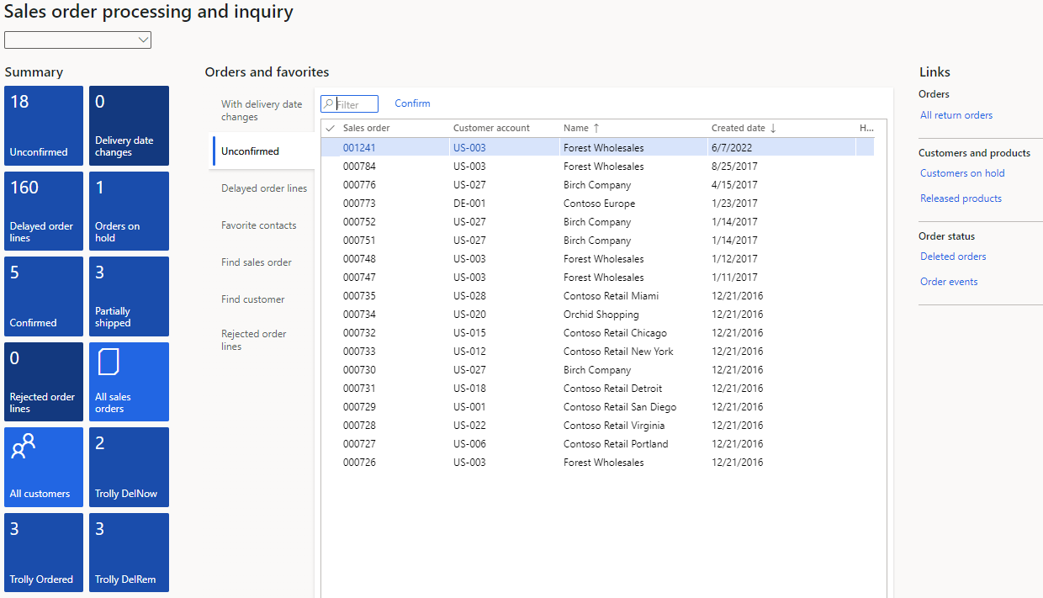Open the Partially shipped tile

point(129,296)
